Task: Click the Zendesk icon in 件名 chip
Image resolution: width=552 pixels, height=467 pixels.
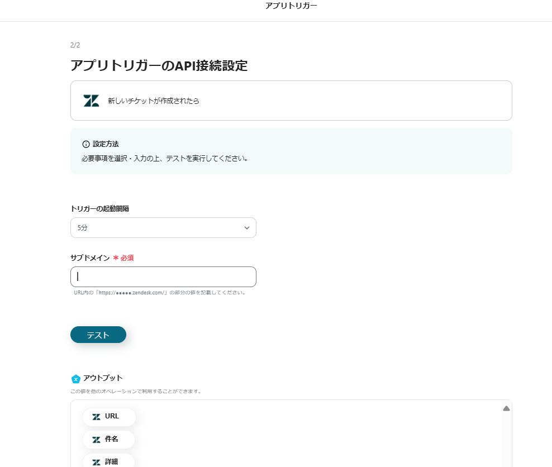Action: [x=96, y=440]
